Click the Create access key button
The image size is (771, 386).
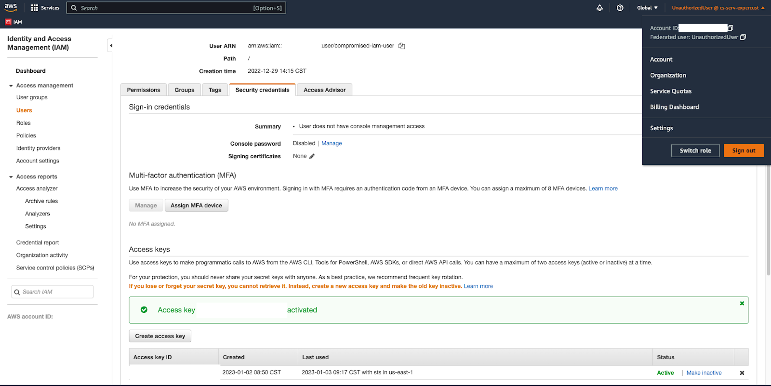(160, 336)
